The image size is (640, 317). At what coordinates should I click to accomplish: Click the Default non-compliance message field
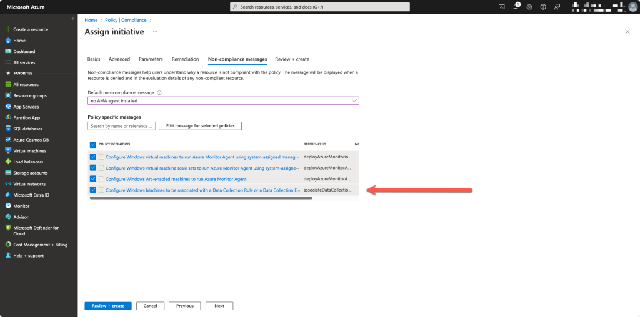(223, 100)
